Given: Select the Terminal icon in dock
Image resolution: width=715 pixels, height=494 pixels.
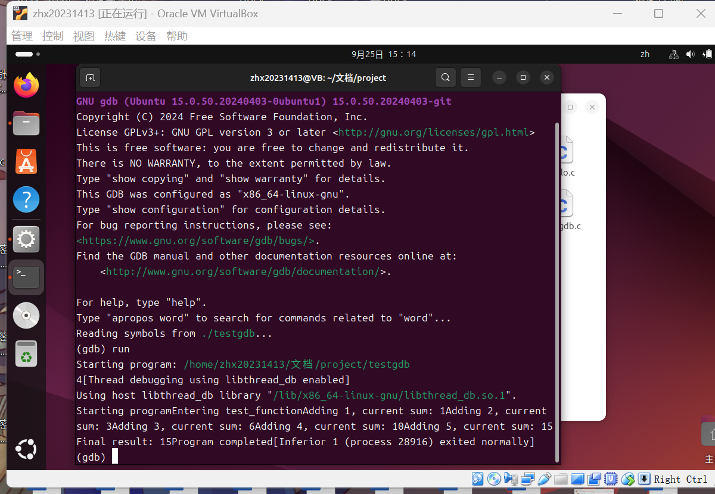Looking at the screenshot, I should tap(26, 277).
